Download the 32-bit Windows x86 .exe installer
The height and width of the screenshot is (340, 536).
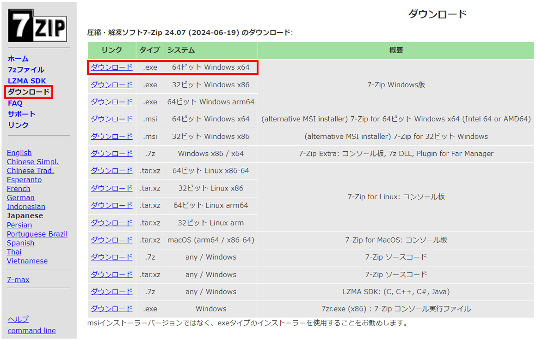click(x=111, y=84)
